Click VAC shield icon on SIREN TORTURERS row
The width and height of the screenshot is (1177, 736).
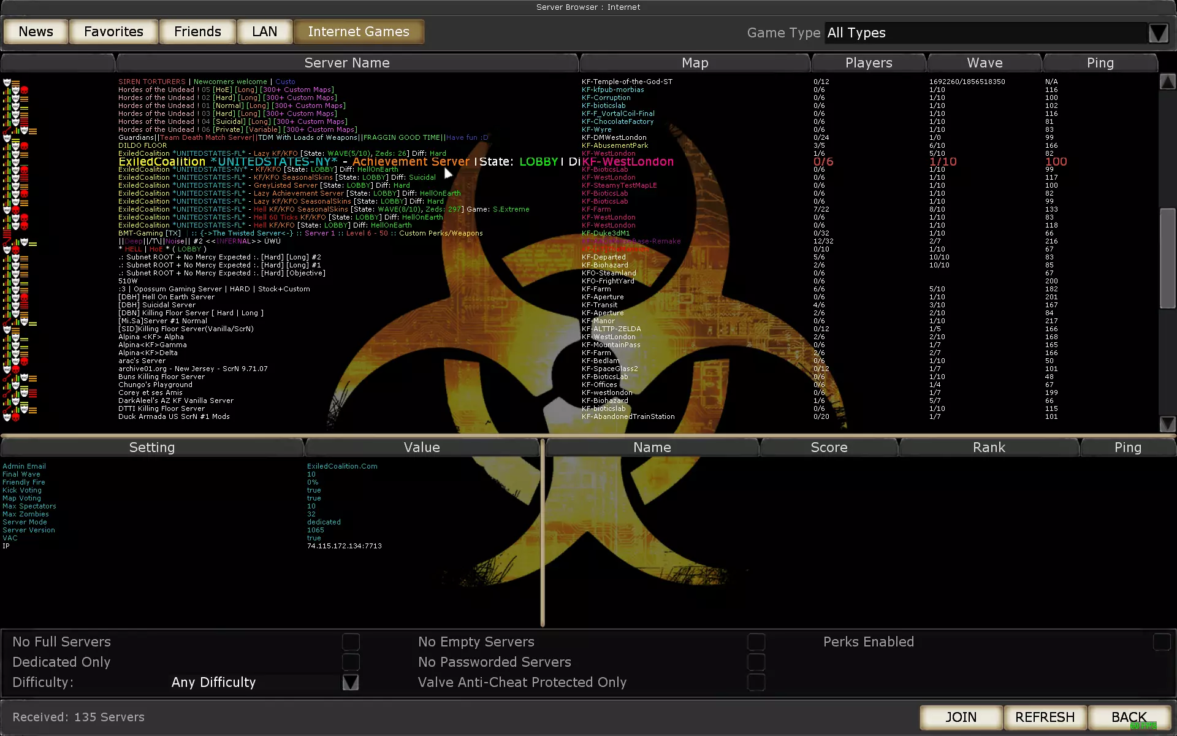(7, 82)
